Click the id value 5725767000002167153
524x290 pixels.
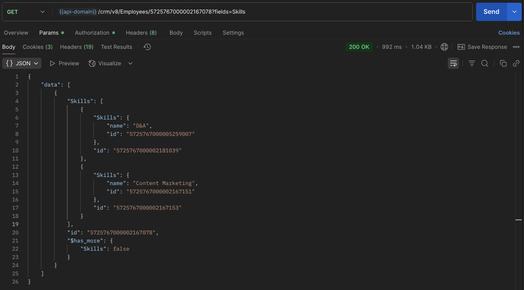pyautogui.click(x=147, y=208)
